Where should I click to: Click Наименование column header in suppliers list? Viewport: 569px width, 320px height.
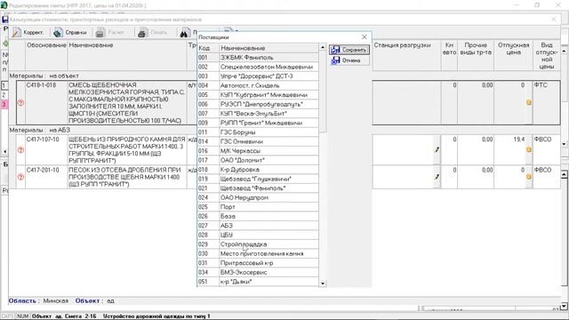(x=268, y=48)
